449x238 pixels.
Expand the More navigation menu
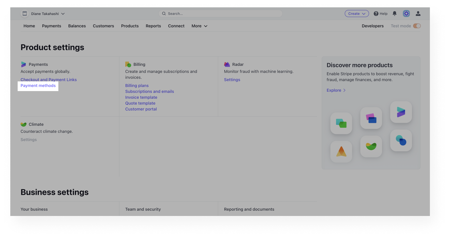(x=199, y=26)
